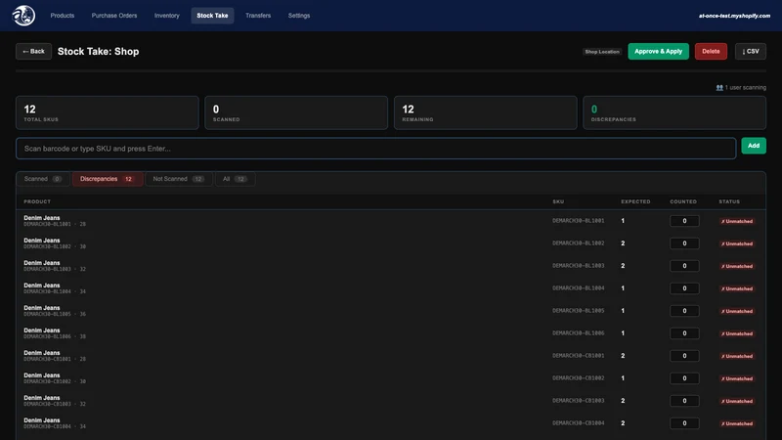Screen dimensions: 782x440
Task: Edit counted value for DEMARCH30-BL1004
Action: (x=684, y=288)
